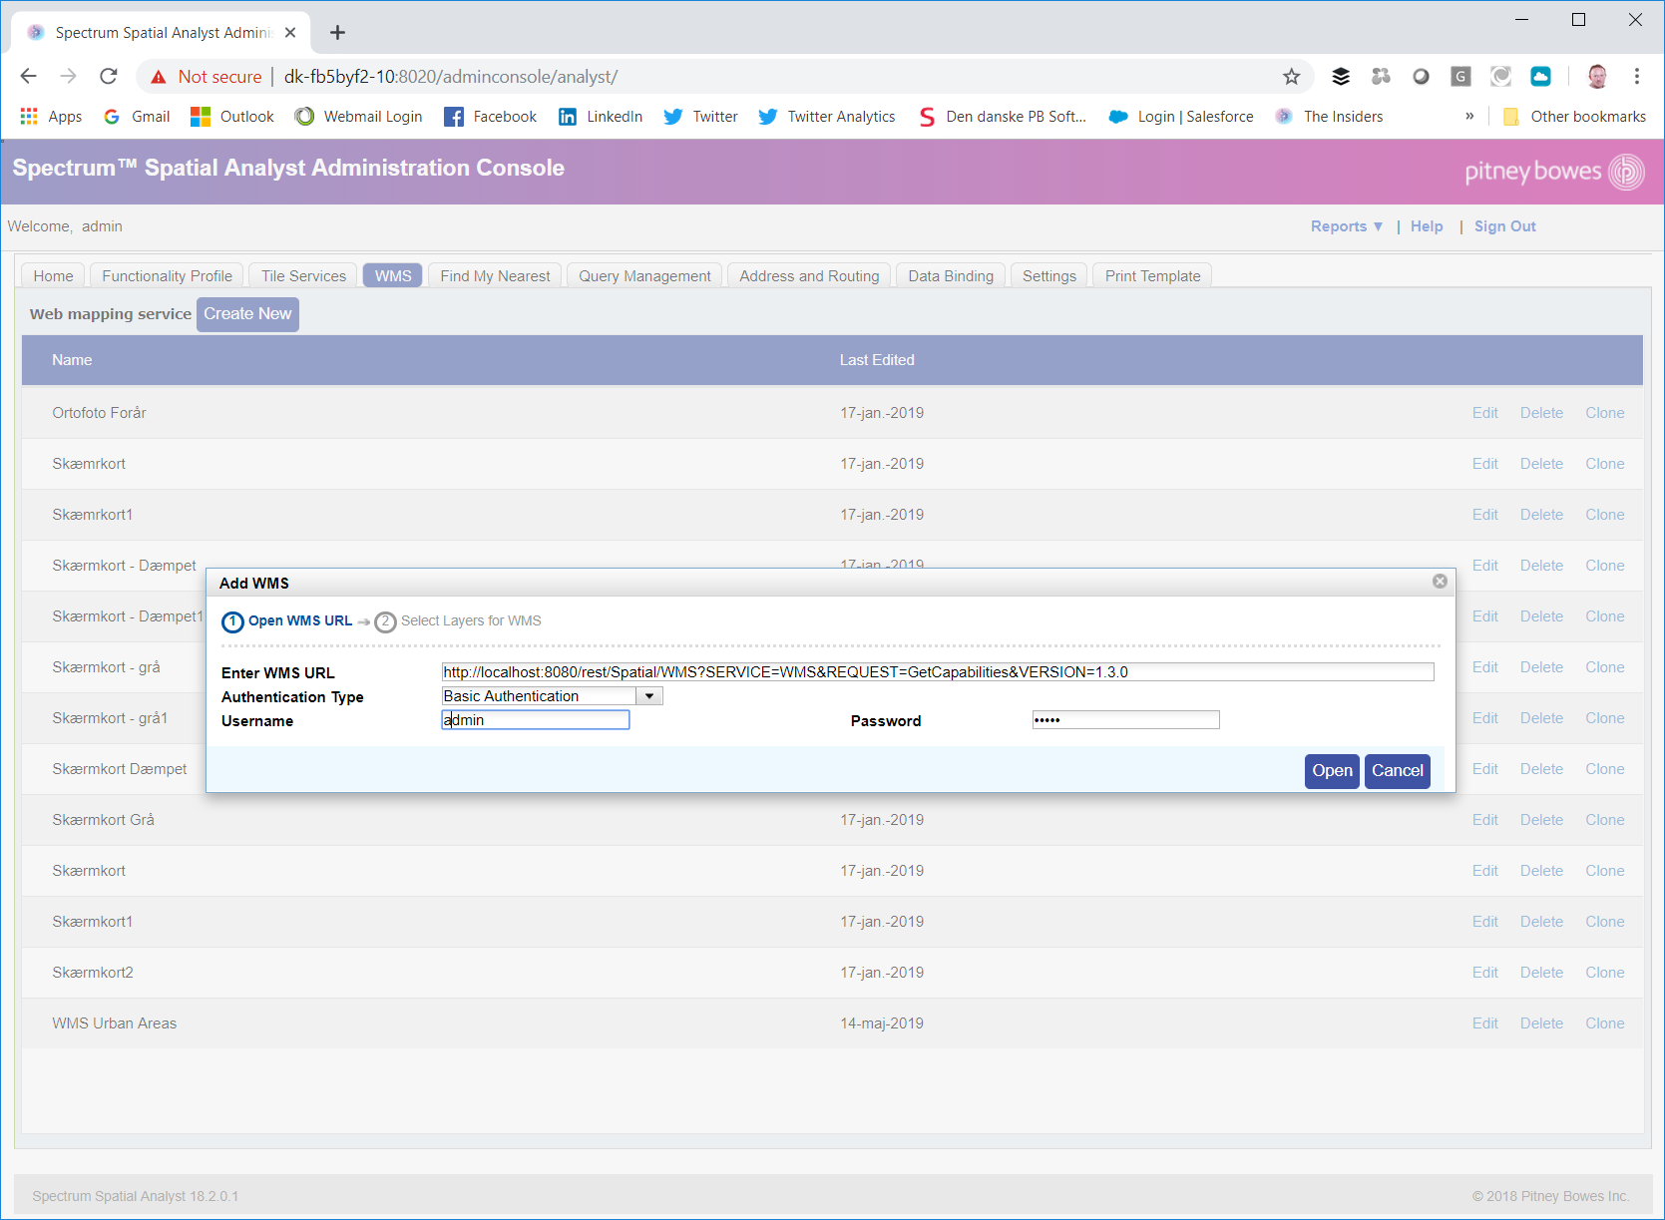The height and width of the screenshot is (1220, 1665).
Task: Click the pitney bowes logo
Action: point(1554,172)
